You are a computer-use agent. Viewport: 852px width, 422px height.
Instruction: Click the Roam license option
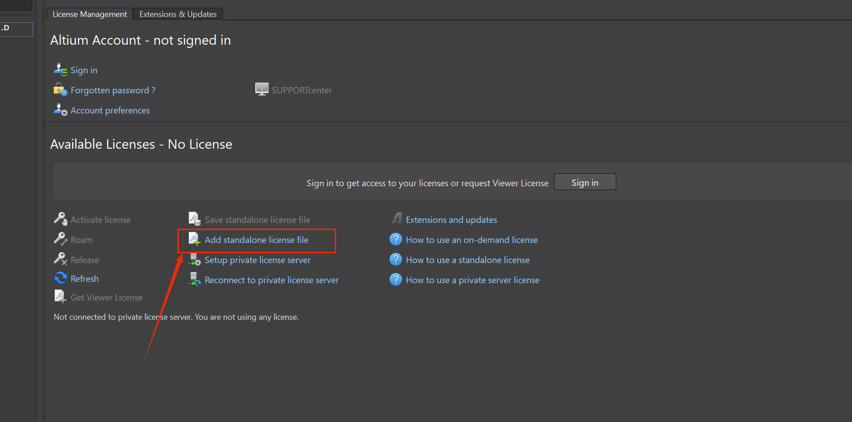pyautogui.click(x=82, y=240)
